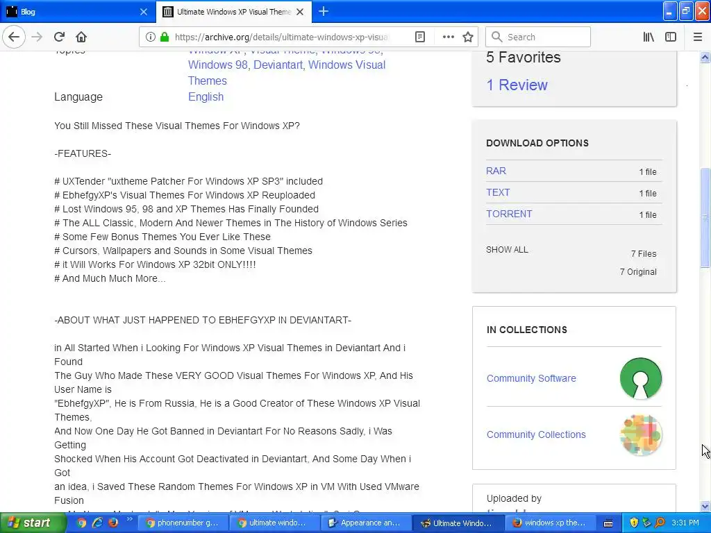
Task: Open the Windows Security shield tray icon
Action: pos(634,523)
